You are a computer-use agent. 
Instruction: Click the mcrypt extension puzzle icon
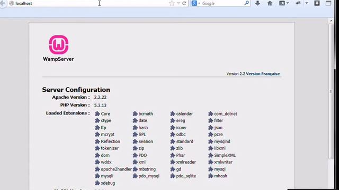pos(97,135)
